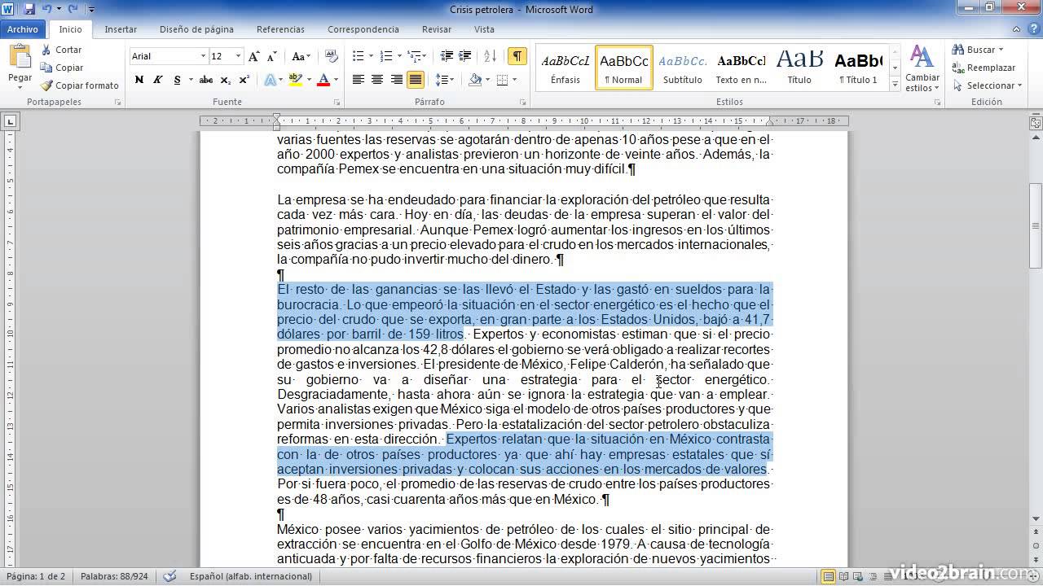The width and height of the screenshot is (1043, 586).
Task: Save document from quick access toolbar
Action: pyautogui.click(x=29, y=9)
